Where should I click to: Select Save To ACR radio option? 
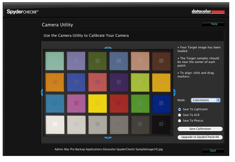[x=179, y=115]
